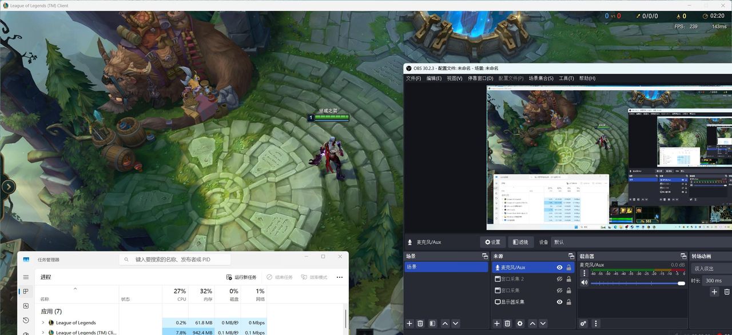
Task: Move source up in 来源 panel
Action: click(533, 324)
